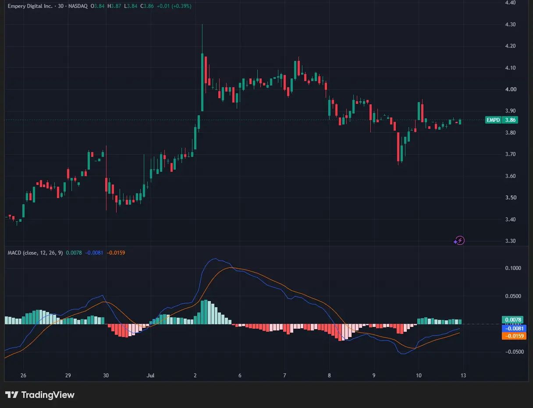Image resolution: width=533 pixels, height=408 pixels.
Task: Click the orange -0.0159 signal value tag
Action: pyautogui.click(x=513, y=336)
